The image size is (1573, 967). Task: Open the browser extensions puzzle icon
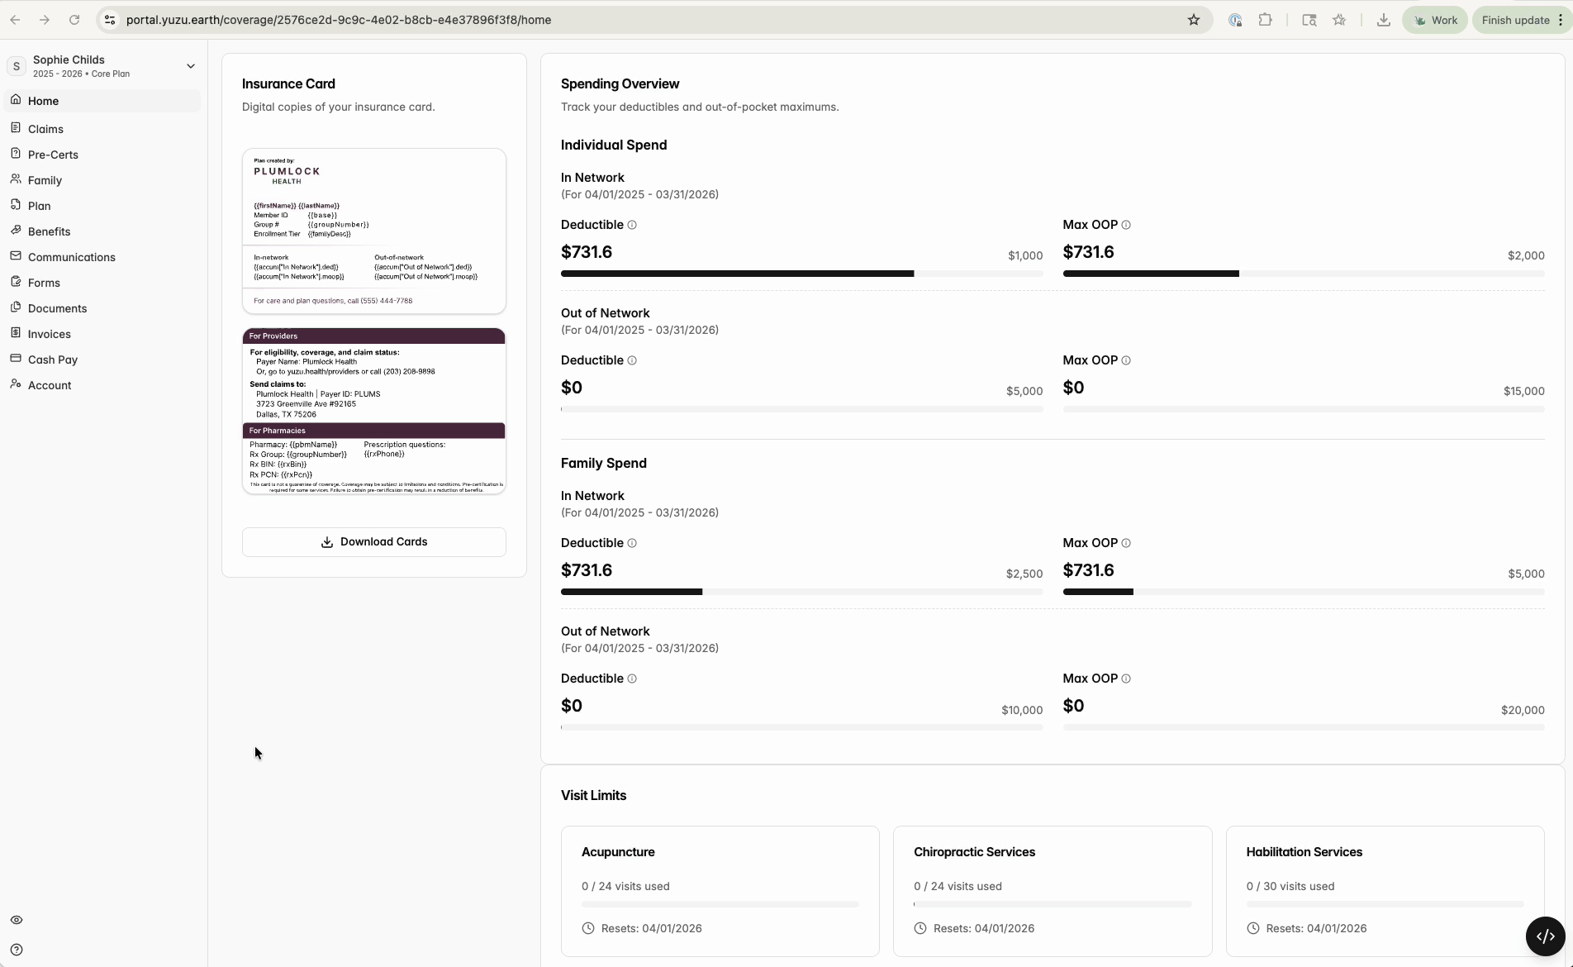[1265, 20]
